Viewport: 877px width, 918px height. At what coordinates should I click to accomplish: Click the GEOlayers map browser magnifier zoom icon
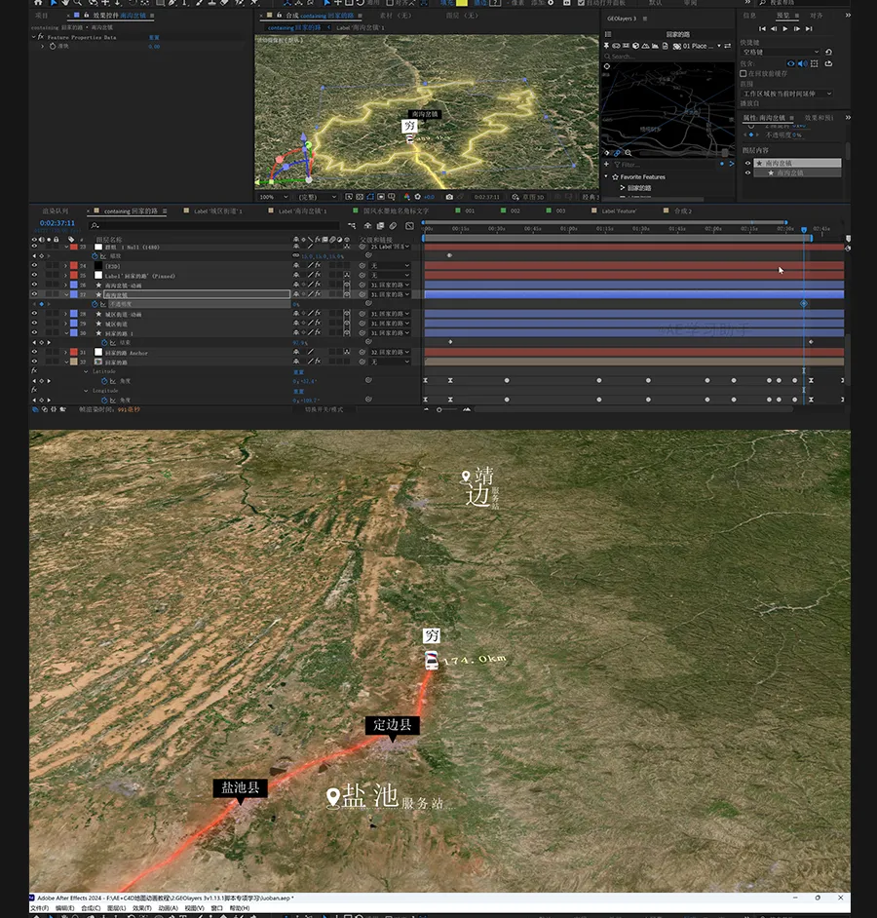pos(629,153)
